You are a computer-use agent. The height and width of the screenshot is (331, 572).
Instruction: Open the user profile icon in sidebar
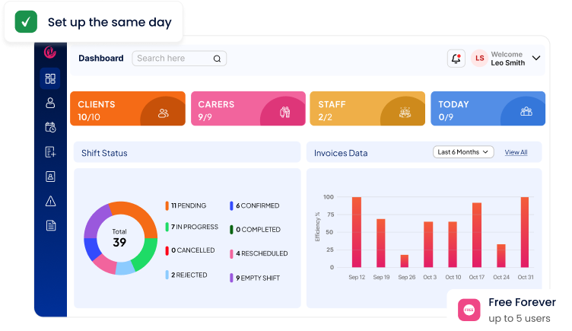pos(50,103)
